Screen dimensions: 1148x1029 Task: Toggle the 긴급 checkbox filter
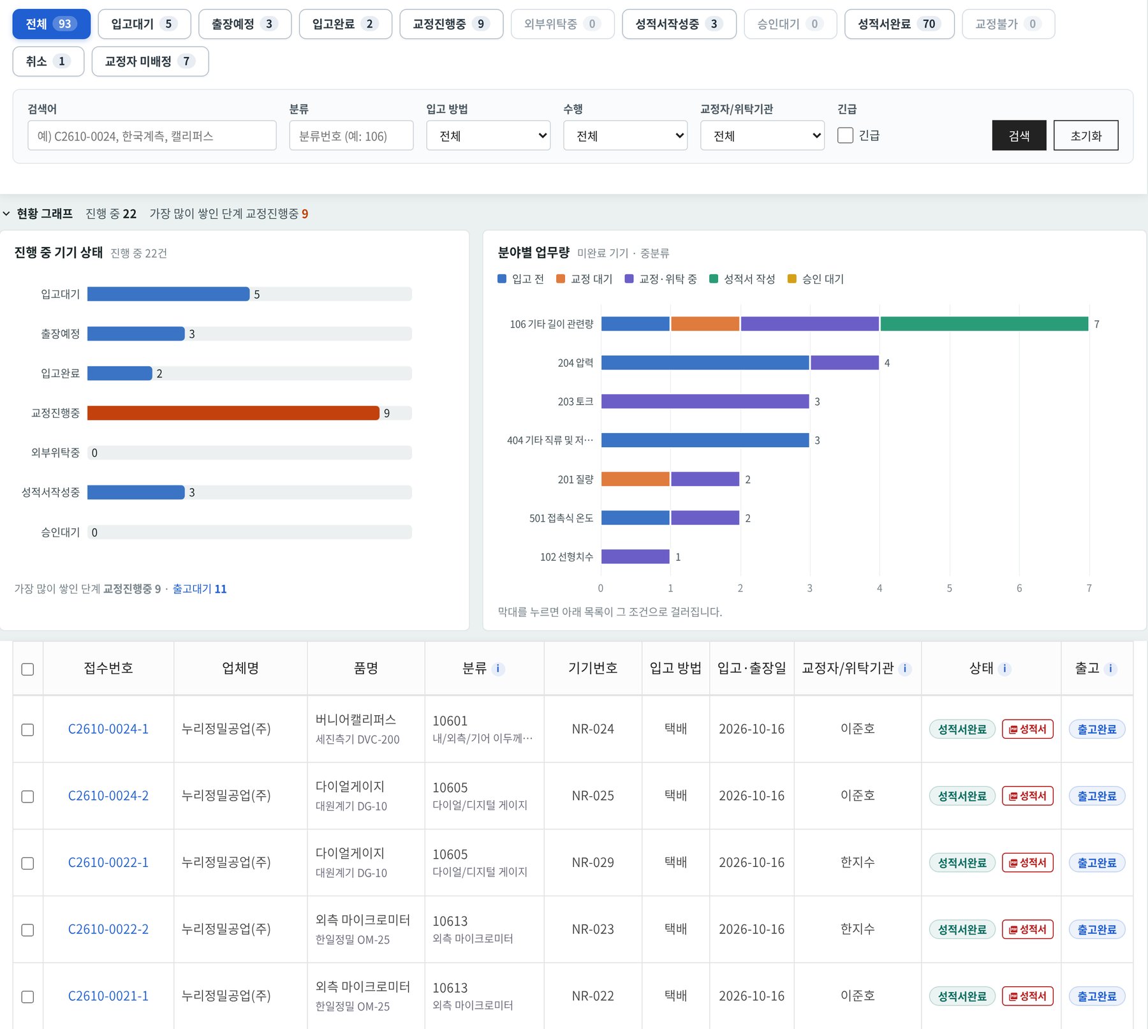click(845, 135)
